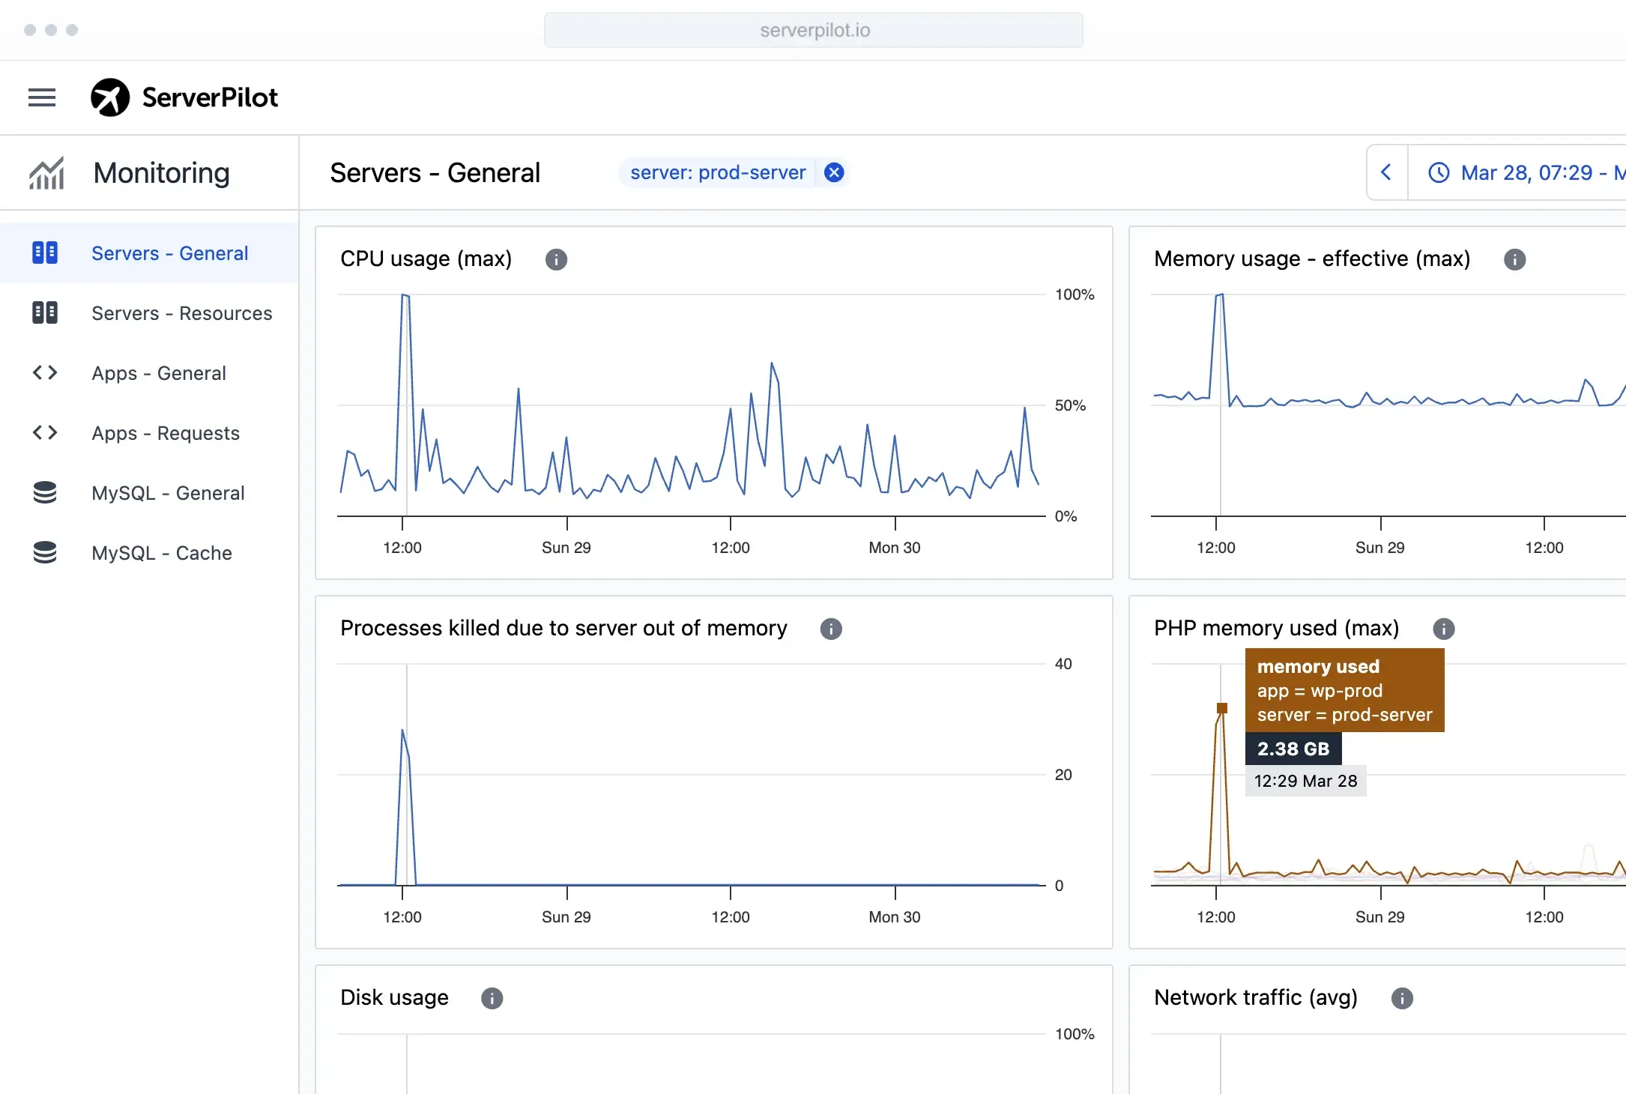Open the date range picker
Viewport: 1626px width, 1094px height.
click(1529, 173)
